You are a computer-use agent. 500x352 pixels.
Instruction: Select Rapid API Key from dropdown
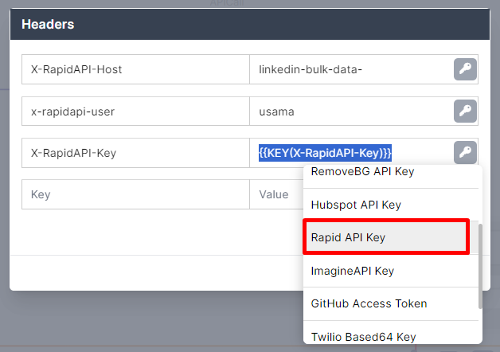coord(386,237)
